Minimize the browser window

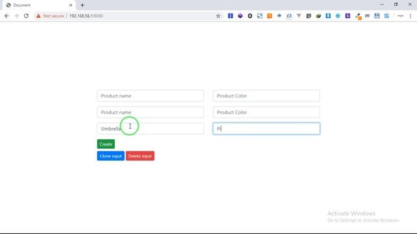(382, 5)
